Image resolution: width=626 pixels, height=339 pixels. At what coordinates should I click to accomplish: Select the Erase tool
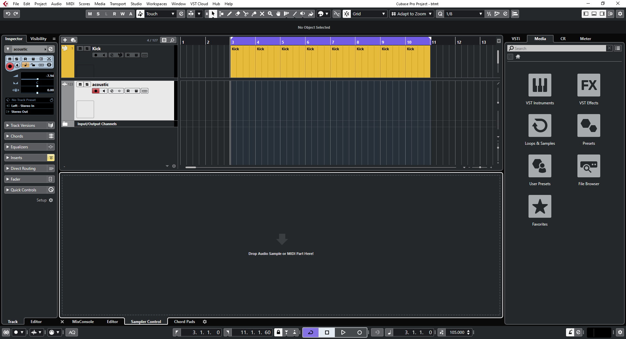pyautogui.click(x=238, y=14)
